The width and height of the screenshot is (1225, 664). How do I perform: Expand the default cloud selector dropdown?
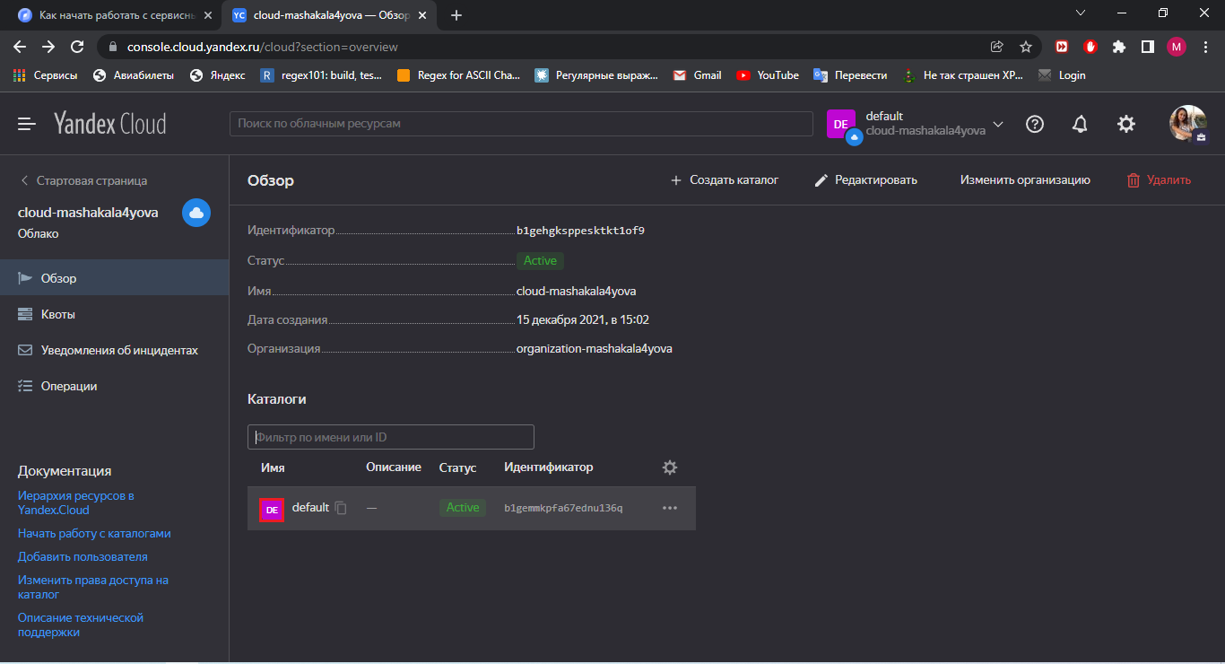pos(998,124)
